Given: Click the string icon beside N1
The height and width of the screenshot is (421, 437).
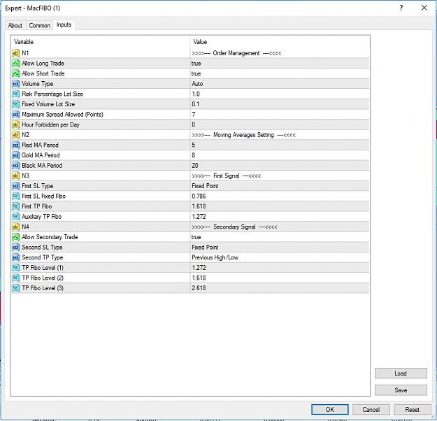Looking at the screenshot, I should point(15,53).
